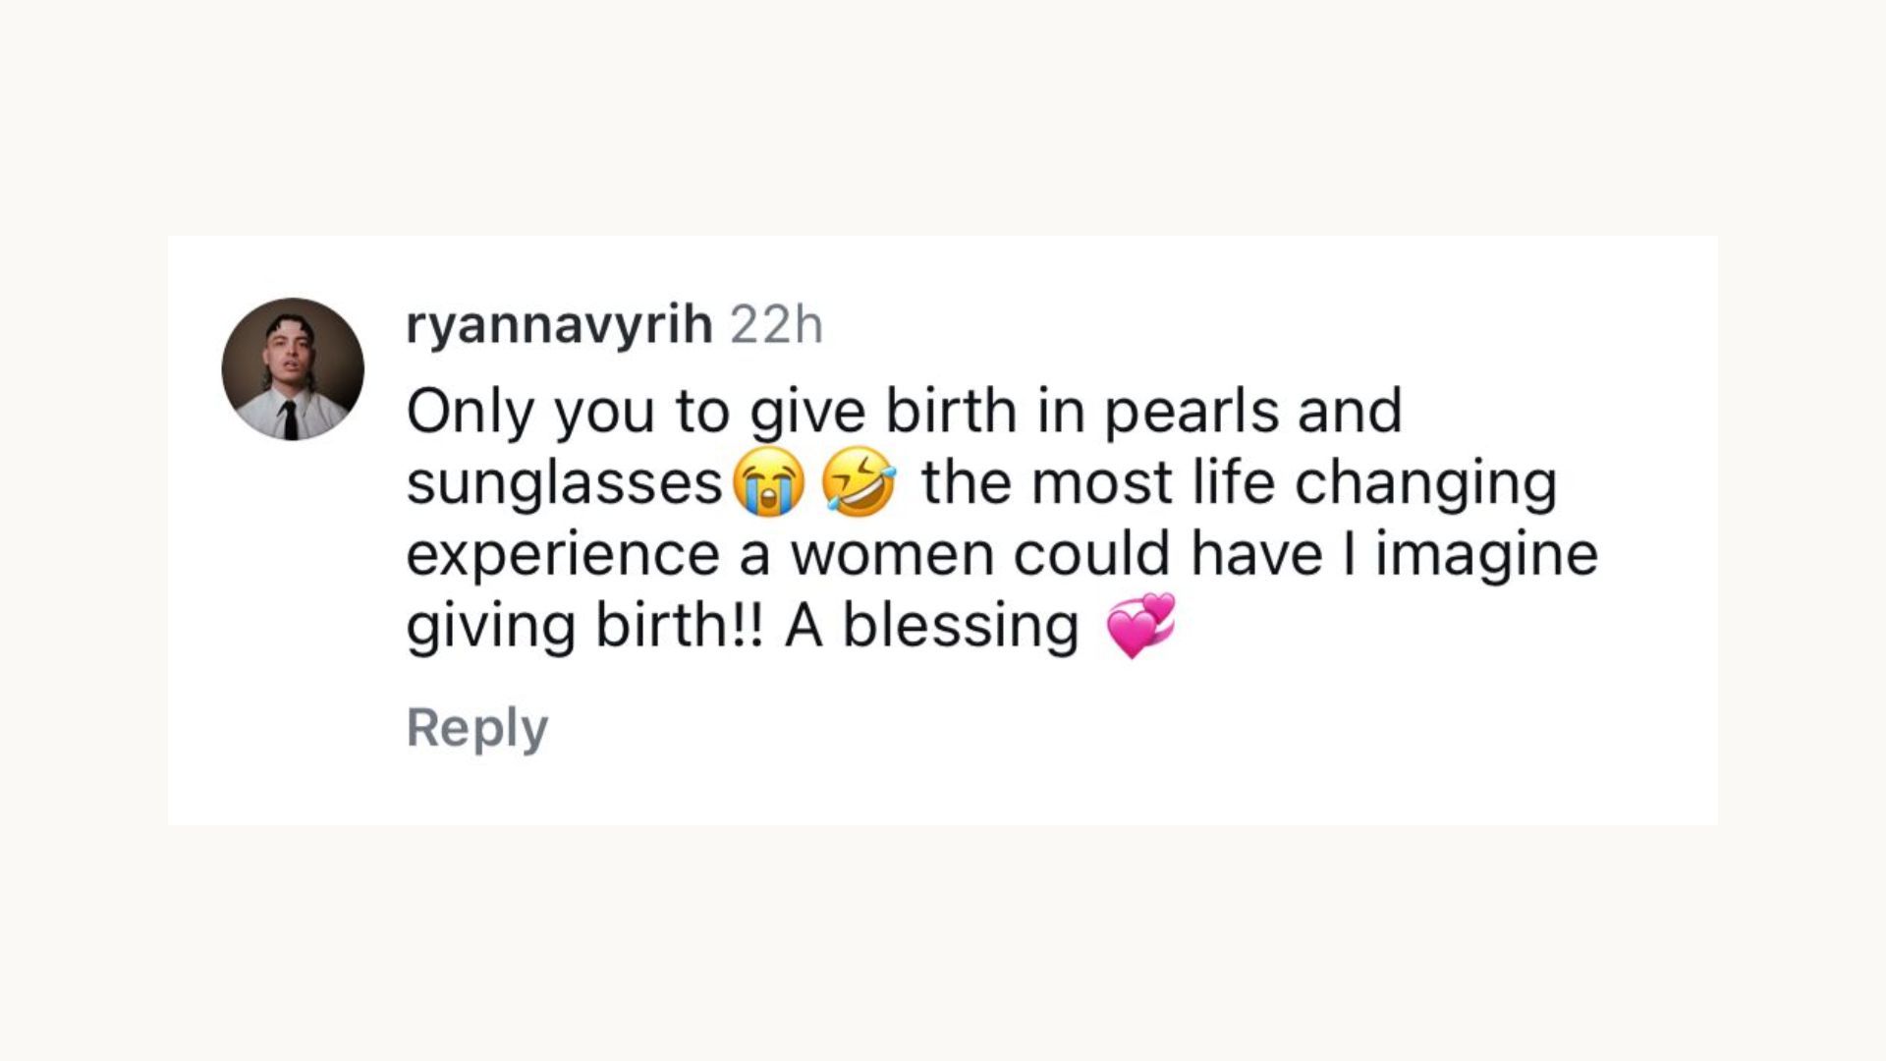
Task: Click the word "sunglasses" in the comment
Action: click(565, 483)
